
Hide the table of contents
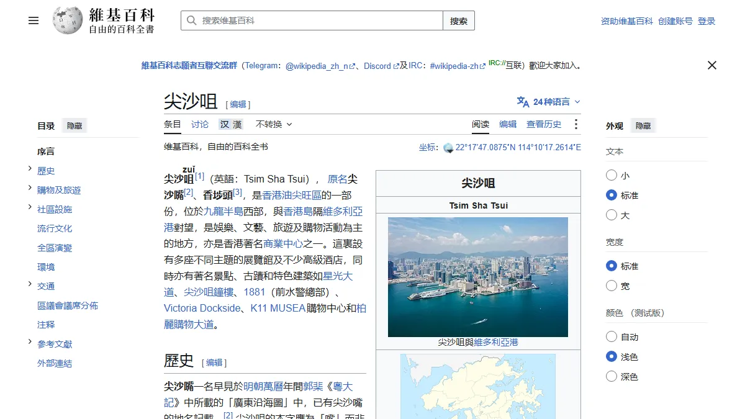pyautogui.click(x=74, y=125)
